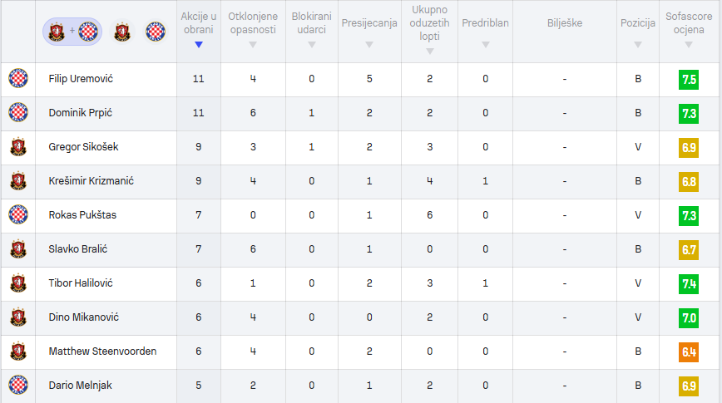Filter by the red crest team only
Viewport: 722px width, 403px height.
[x=122, y=32]
